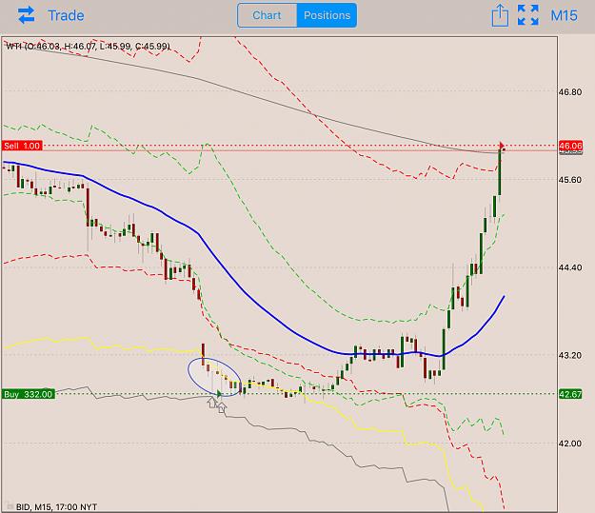Click the green buy entry arrow marker

219,393
